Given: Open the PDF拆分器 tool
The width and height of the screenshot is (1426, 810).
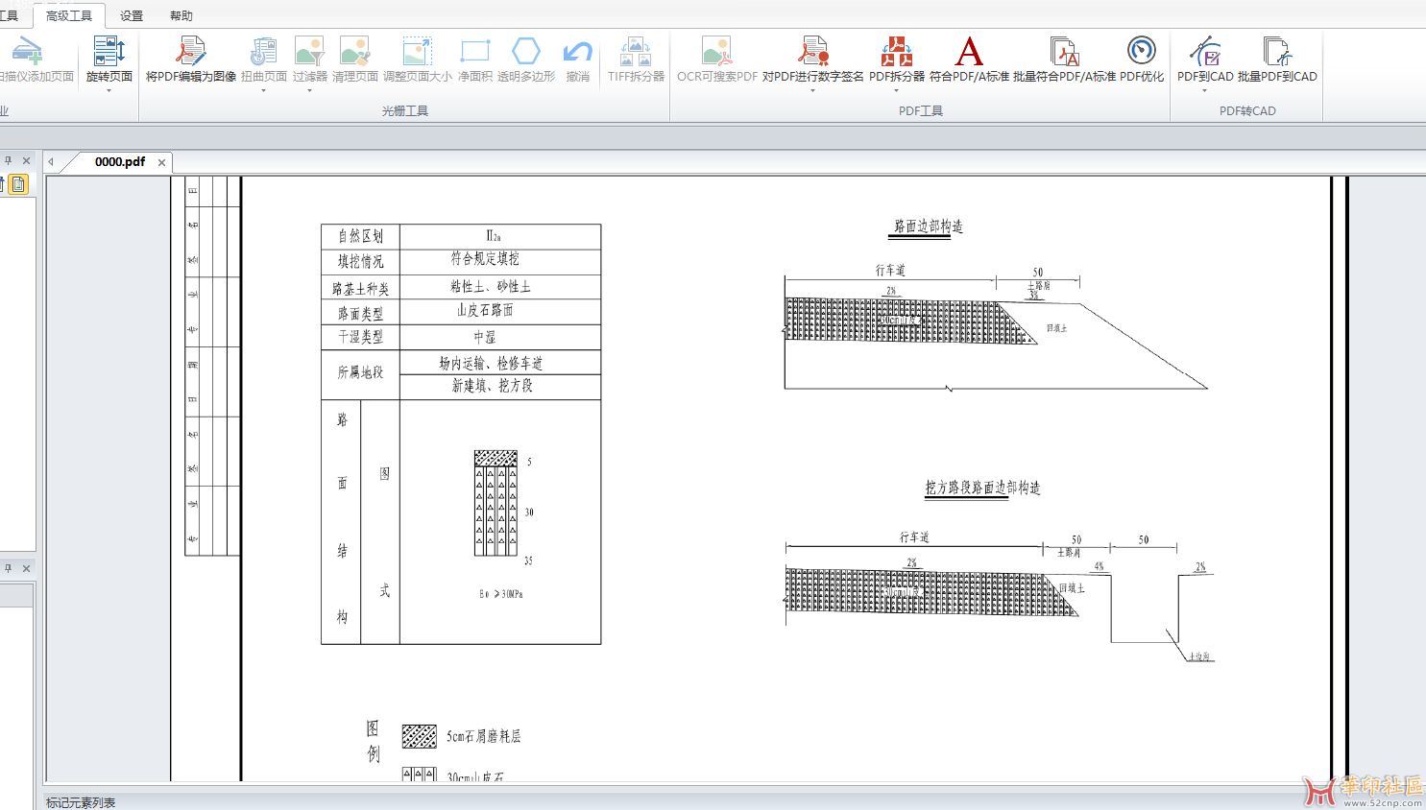Looking at the screenshot, I should pos(897,59).
